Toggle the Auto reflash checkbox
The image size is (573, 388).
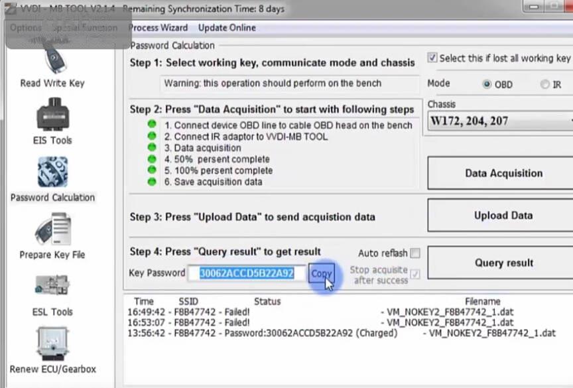[415, 253]
